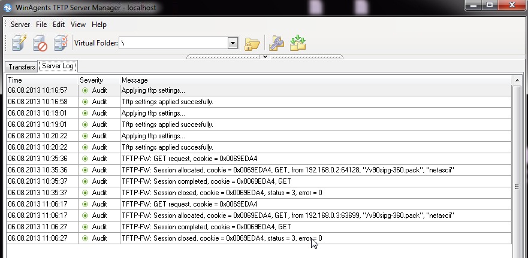
Task: Select the 10:19:01 Applying tftp settings message
Action: (x=153, y=113)
